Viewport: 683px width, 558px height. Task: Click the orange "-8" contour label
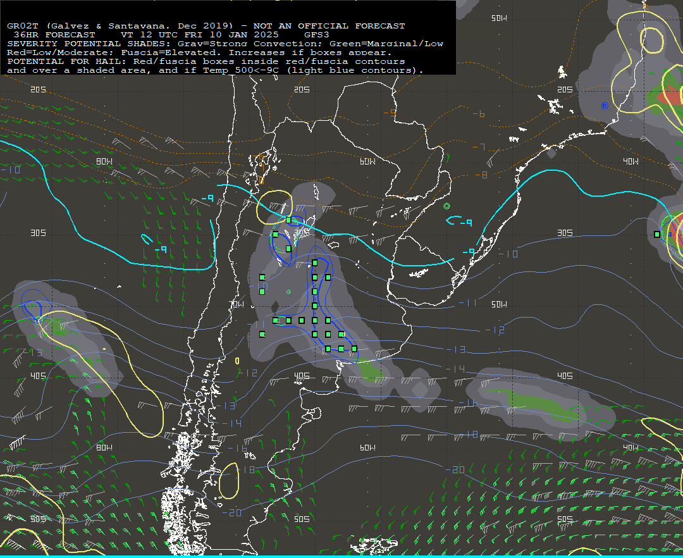[x=481, y=175]
